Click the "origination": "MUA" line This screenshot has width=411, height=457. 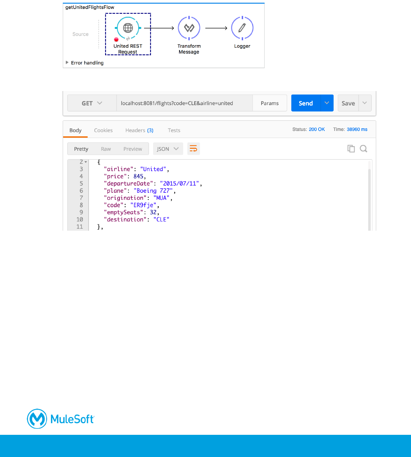138,198
